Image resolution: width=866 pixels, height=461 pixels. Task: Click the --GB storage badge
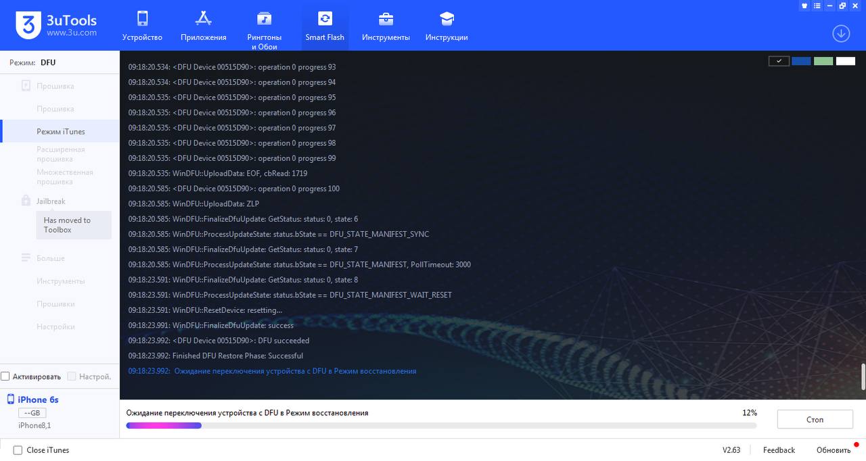(32, 413)
